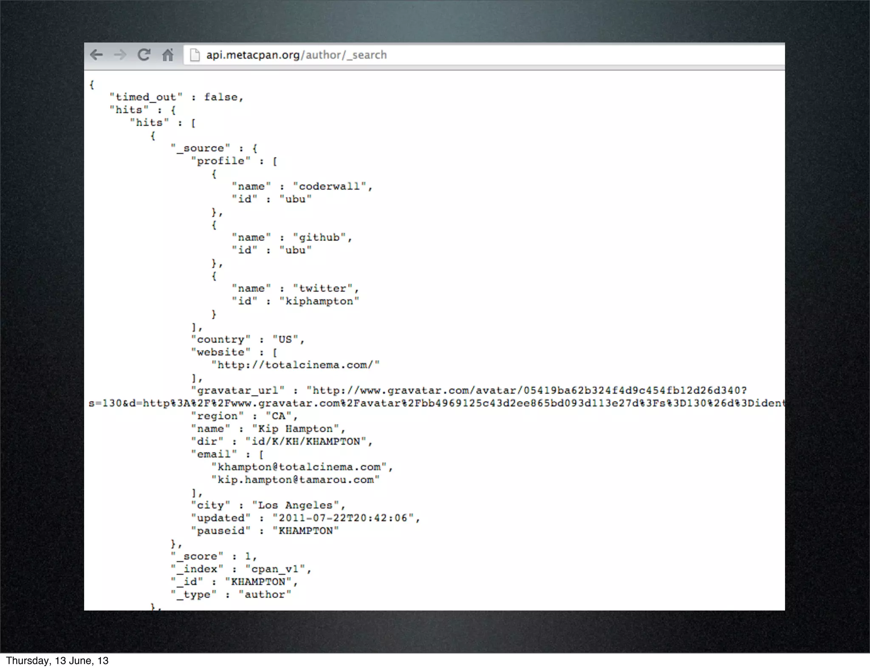Click the "timed_out" key text

pos(146,97)
